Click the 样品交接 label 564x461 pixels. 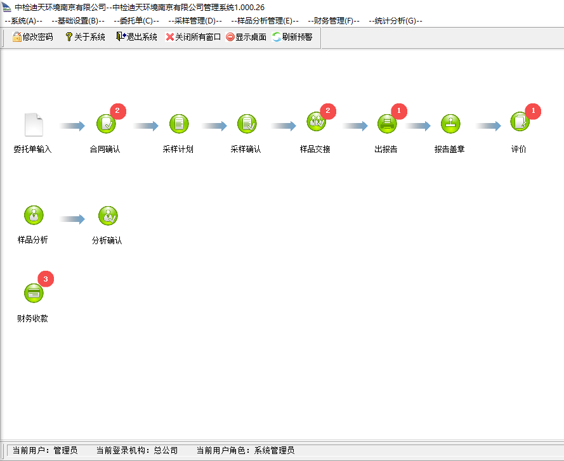point(315,149)
